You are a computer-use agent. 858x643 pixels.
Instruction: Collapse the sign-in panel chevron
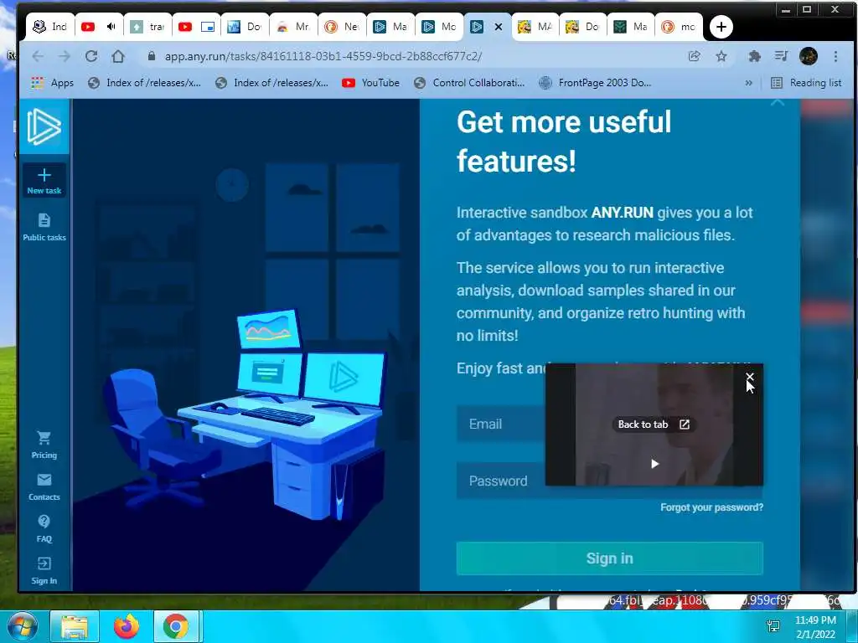(778, 102)
